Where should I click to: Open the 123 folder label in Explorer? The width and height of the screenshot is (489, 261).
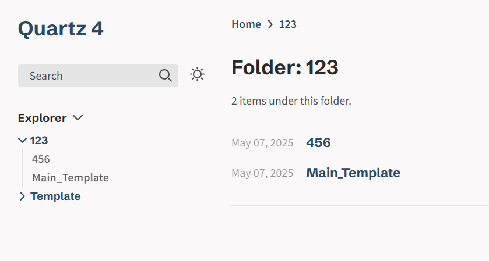tap(39, 141)
